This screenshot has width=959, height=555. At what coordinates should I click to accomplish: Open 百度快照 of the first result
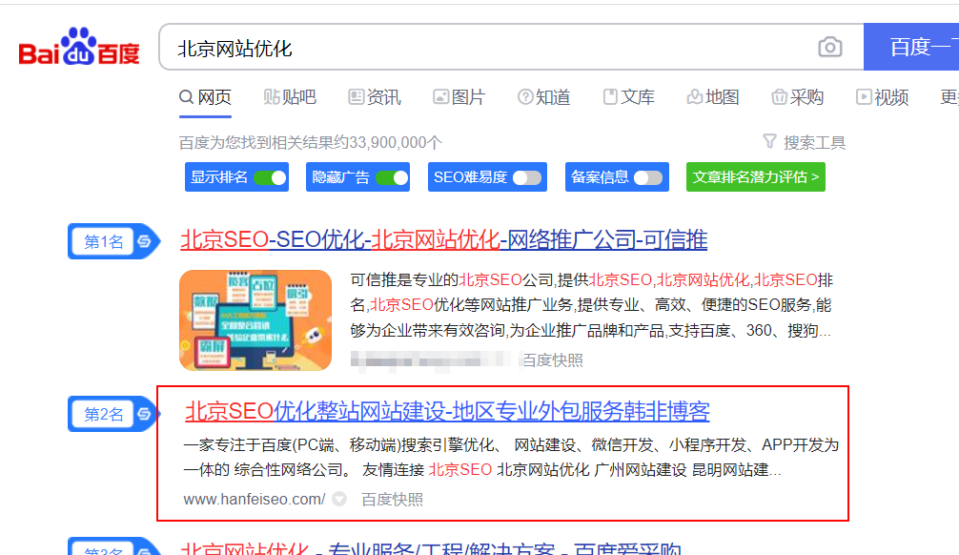click(552, 360)
